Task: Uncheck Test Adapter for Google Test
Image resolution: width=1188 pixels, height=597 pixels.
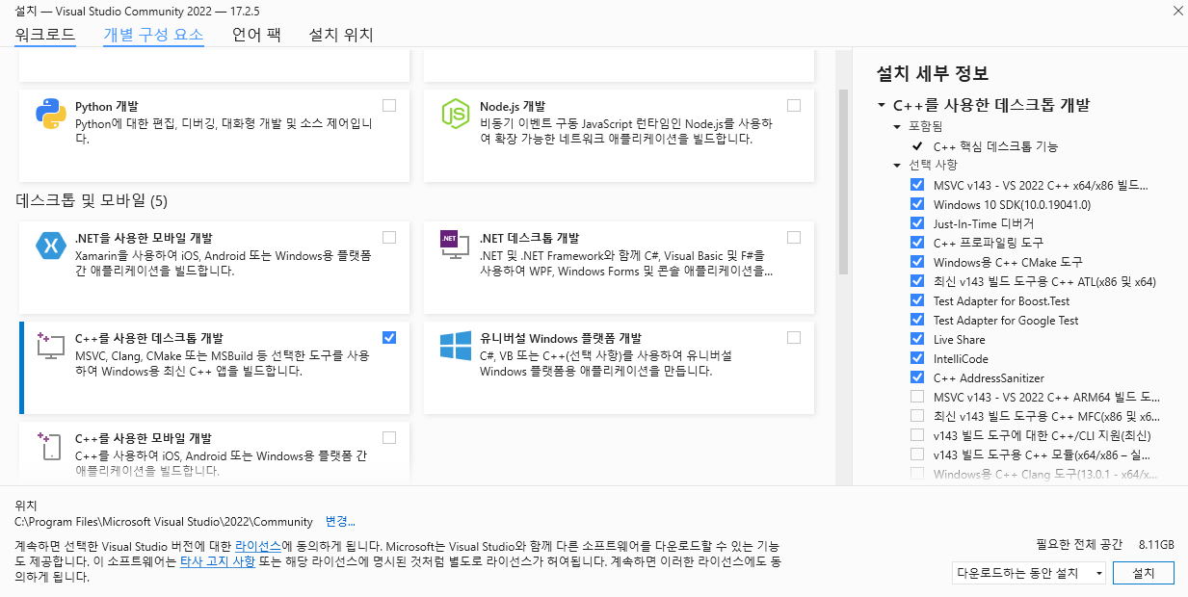Action: [917, 320]
